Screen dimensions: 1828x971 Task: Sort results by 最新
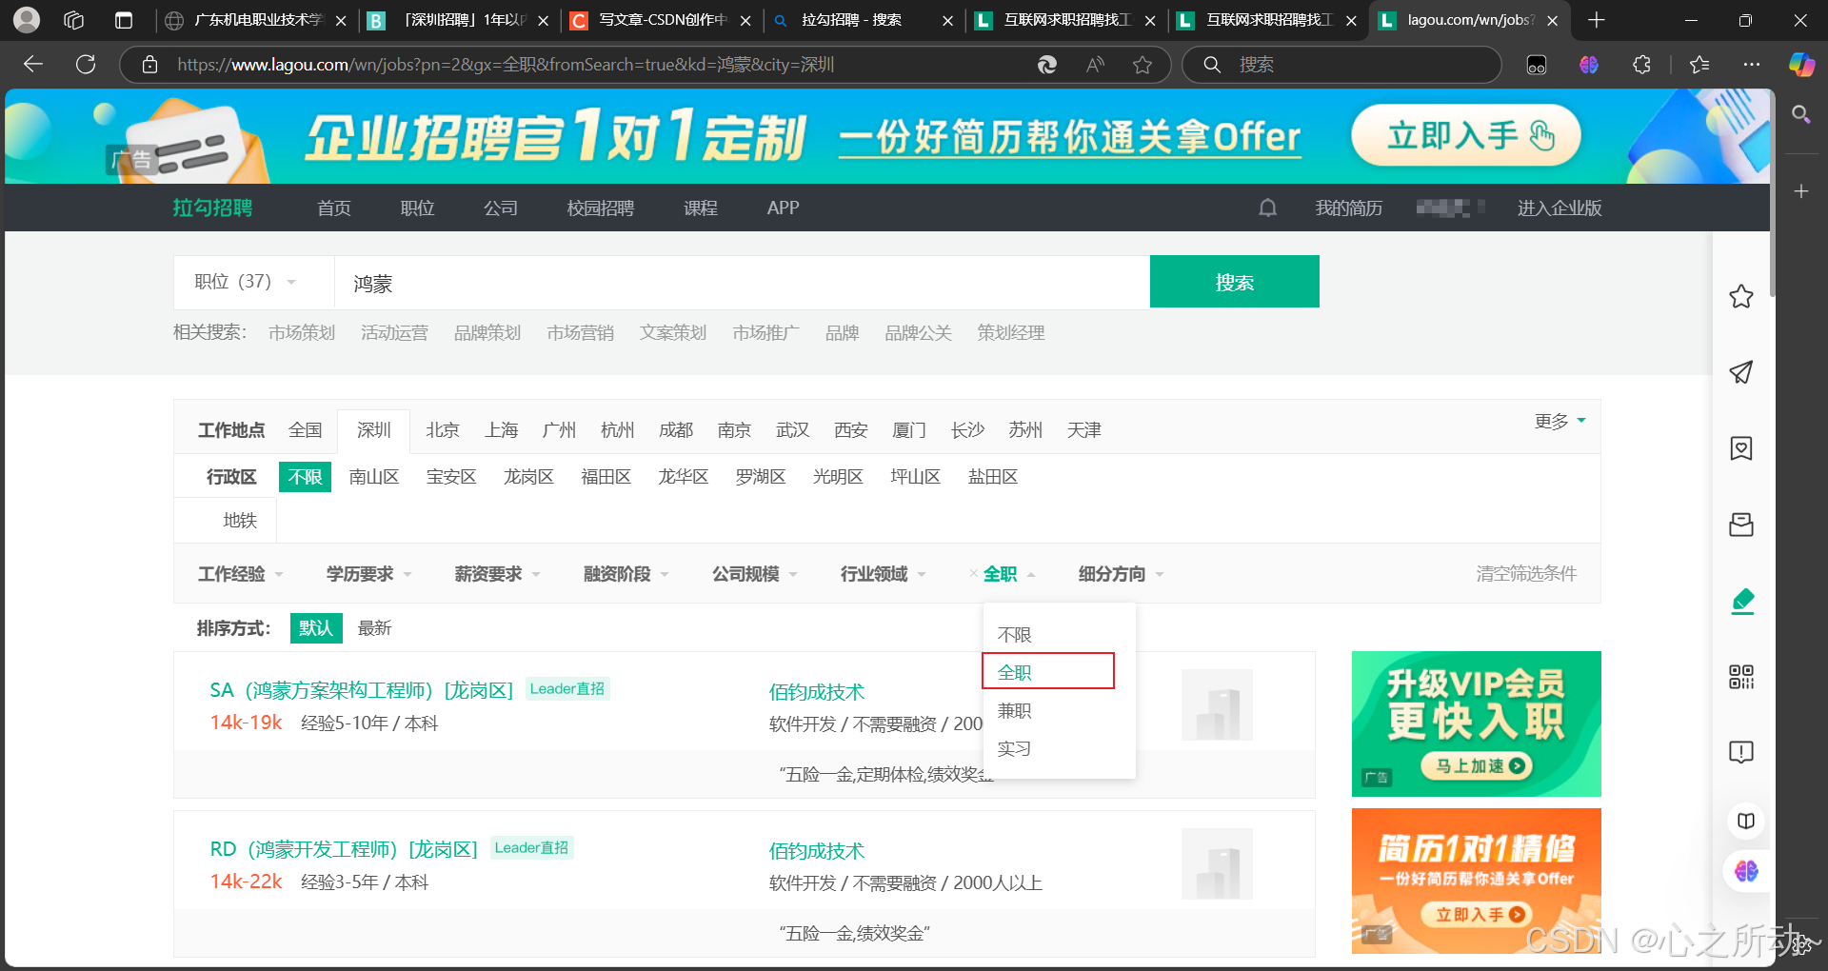[x=374, y=628]
